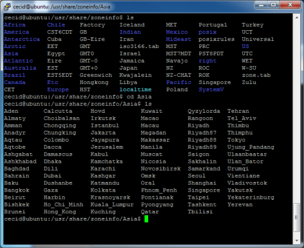Click the 'Mexico' directory entry
Image resolution: width=304 pixels, height=248 pixels.
tap(177, 32)
